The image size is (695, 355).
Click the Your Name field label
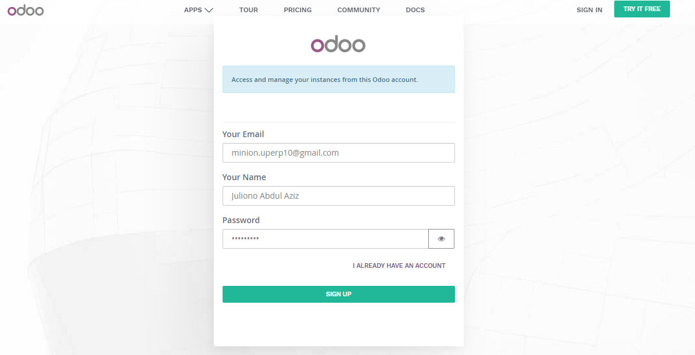(244, 177)
